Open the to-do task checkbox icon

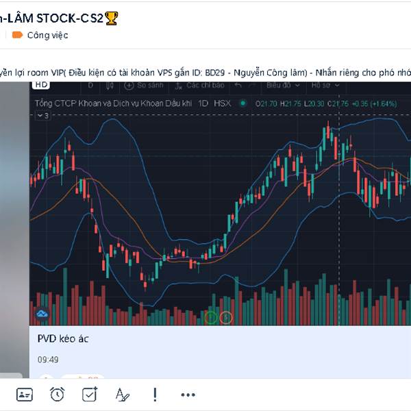[x=90, y=395]
